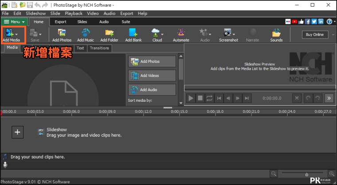Screen dimensions: 337x185
Task: Jump to end of preview
Action: tap(247, 98)
